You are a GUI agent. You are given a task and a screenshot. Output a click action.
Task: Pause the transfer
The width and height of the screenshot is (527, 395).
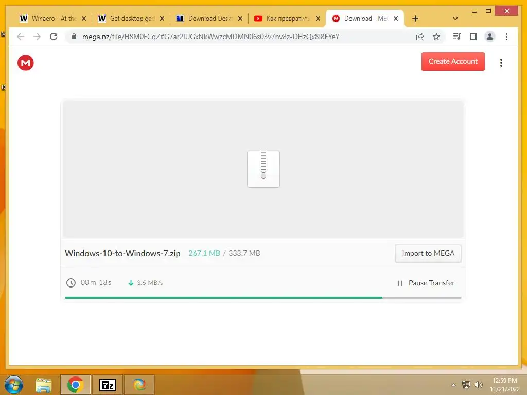426,283
